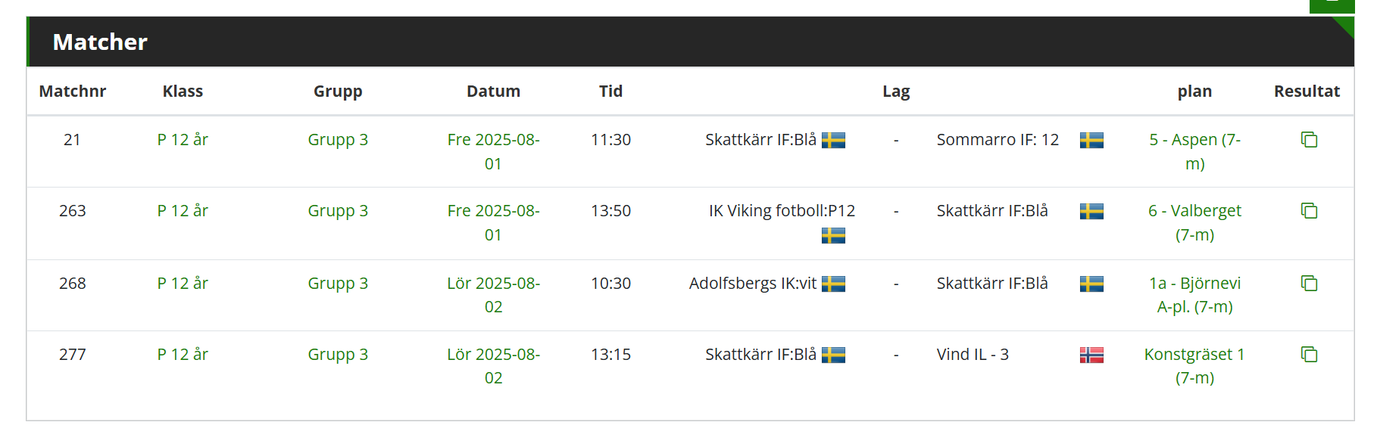Open result icon for match 263
This screenshot has height=425, width=1377.
click(x=1309, y=211)
